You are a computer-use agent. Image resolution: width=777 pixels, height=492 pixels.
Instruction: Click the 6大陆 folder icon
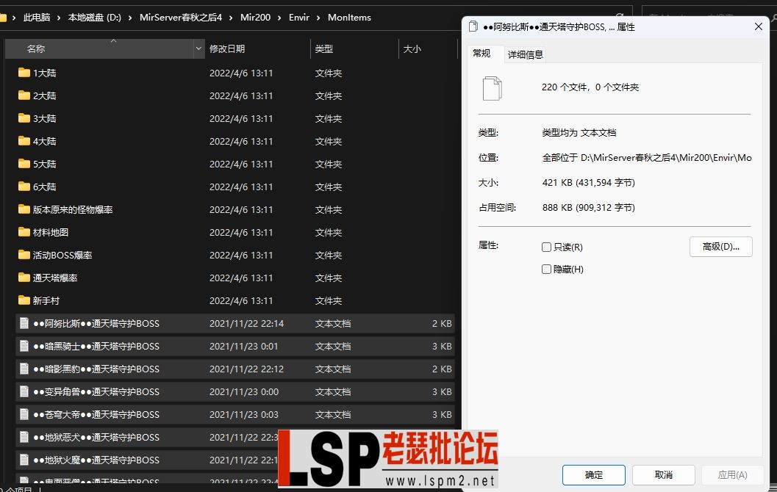tap(24, 187)
